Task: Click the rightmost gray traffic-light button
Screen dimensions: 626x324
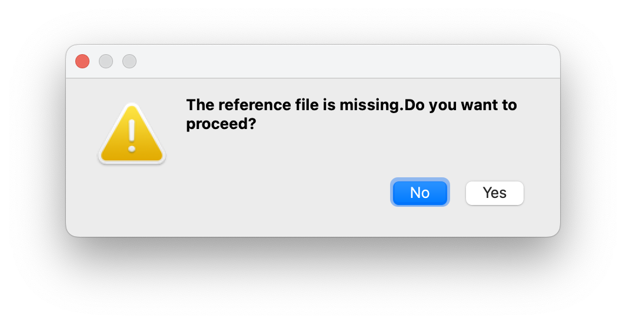Action: pyautogui.click(x=129, y=61)
